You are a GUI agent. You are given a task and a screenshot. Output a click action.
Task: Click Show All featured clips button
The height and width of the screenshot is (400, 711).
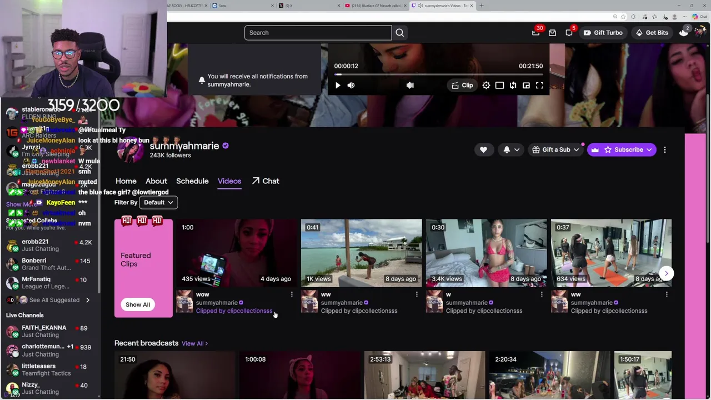(x=138, y=304)
